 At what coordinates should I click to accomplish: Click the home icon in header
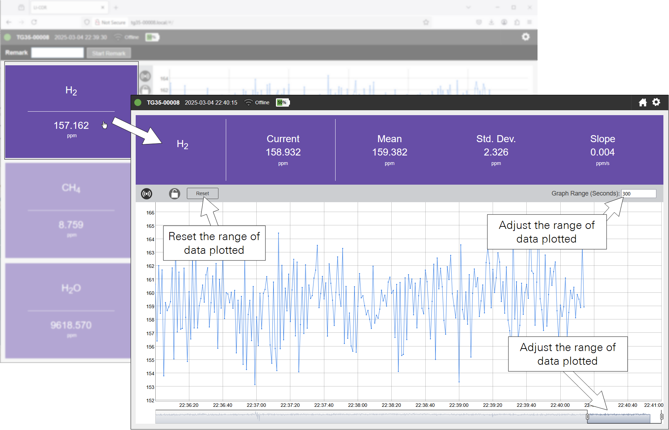[x=642, y=102]
